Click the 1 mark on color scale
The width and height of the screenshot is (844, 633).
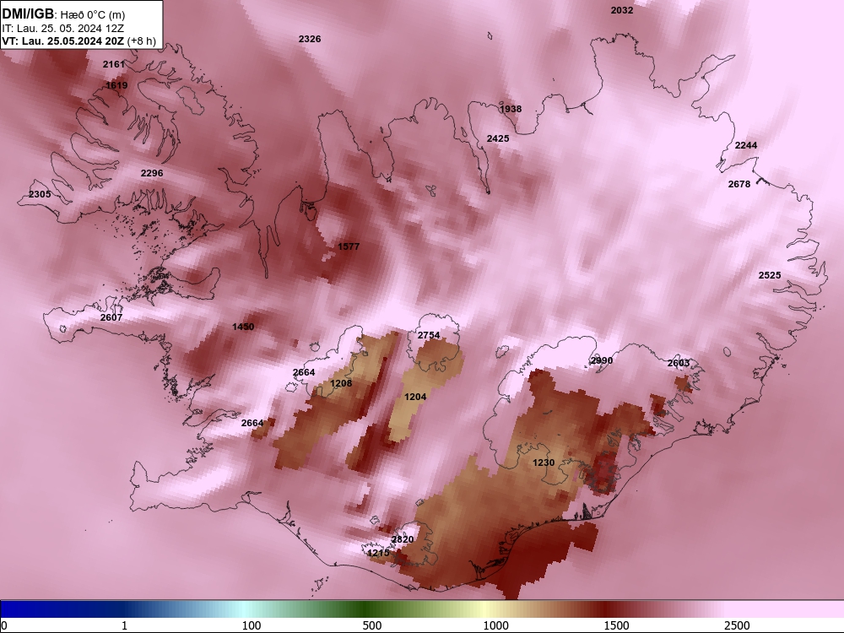(x=124, y=625)
